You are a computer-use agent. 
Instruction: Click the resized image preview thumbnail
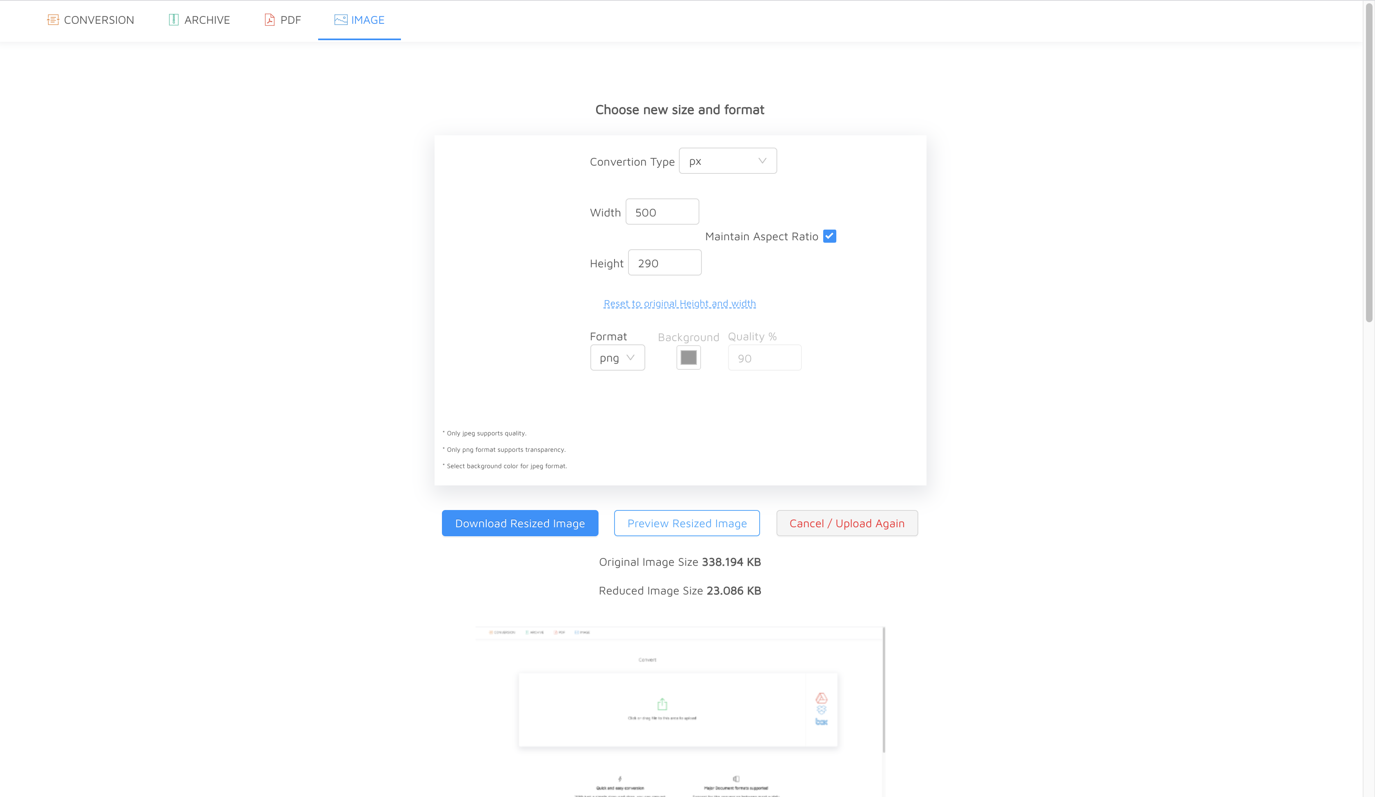[x=679, y=709]
